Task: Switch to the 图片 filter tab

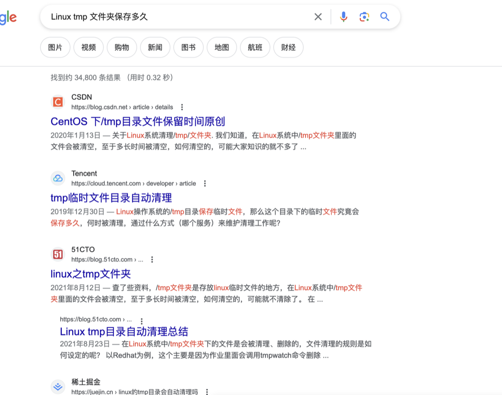Action: pyautogui.click(x=55, y=48)
